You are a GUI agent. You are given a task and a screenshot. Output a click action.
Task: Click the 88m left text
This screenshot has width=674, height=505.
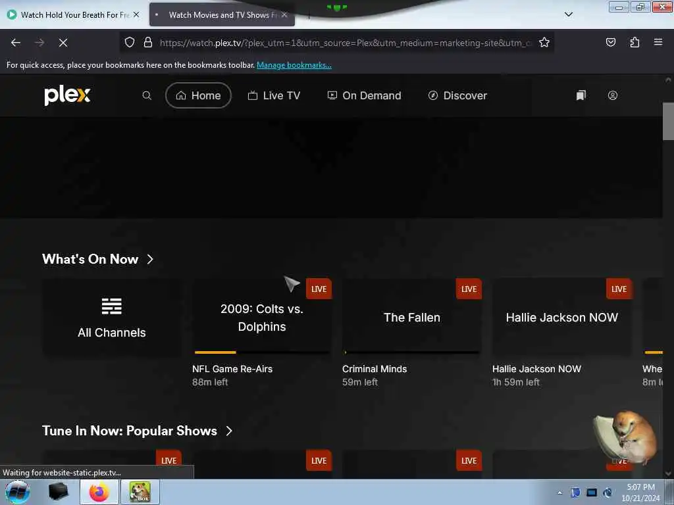coord(210,382)
